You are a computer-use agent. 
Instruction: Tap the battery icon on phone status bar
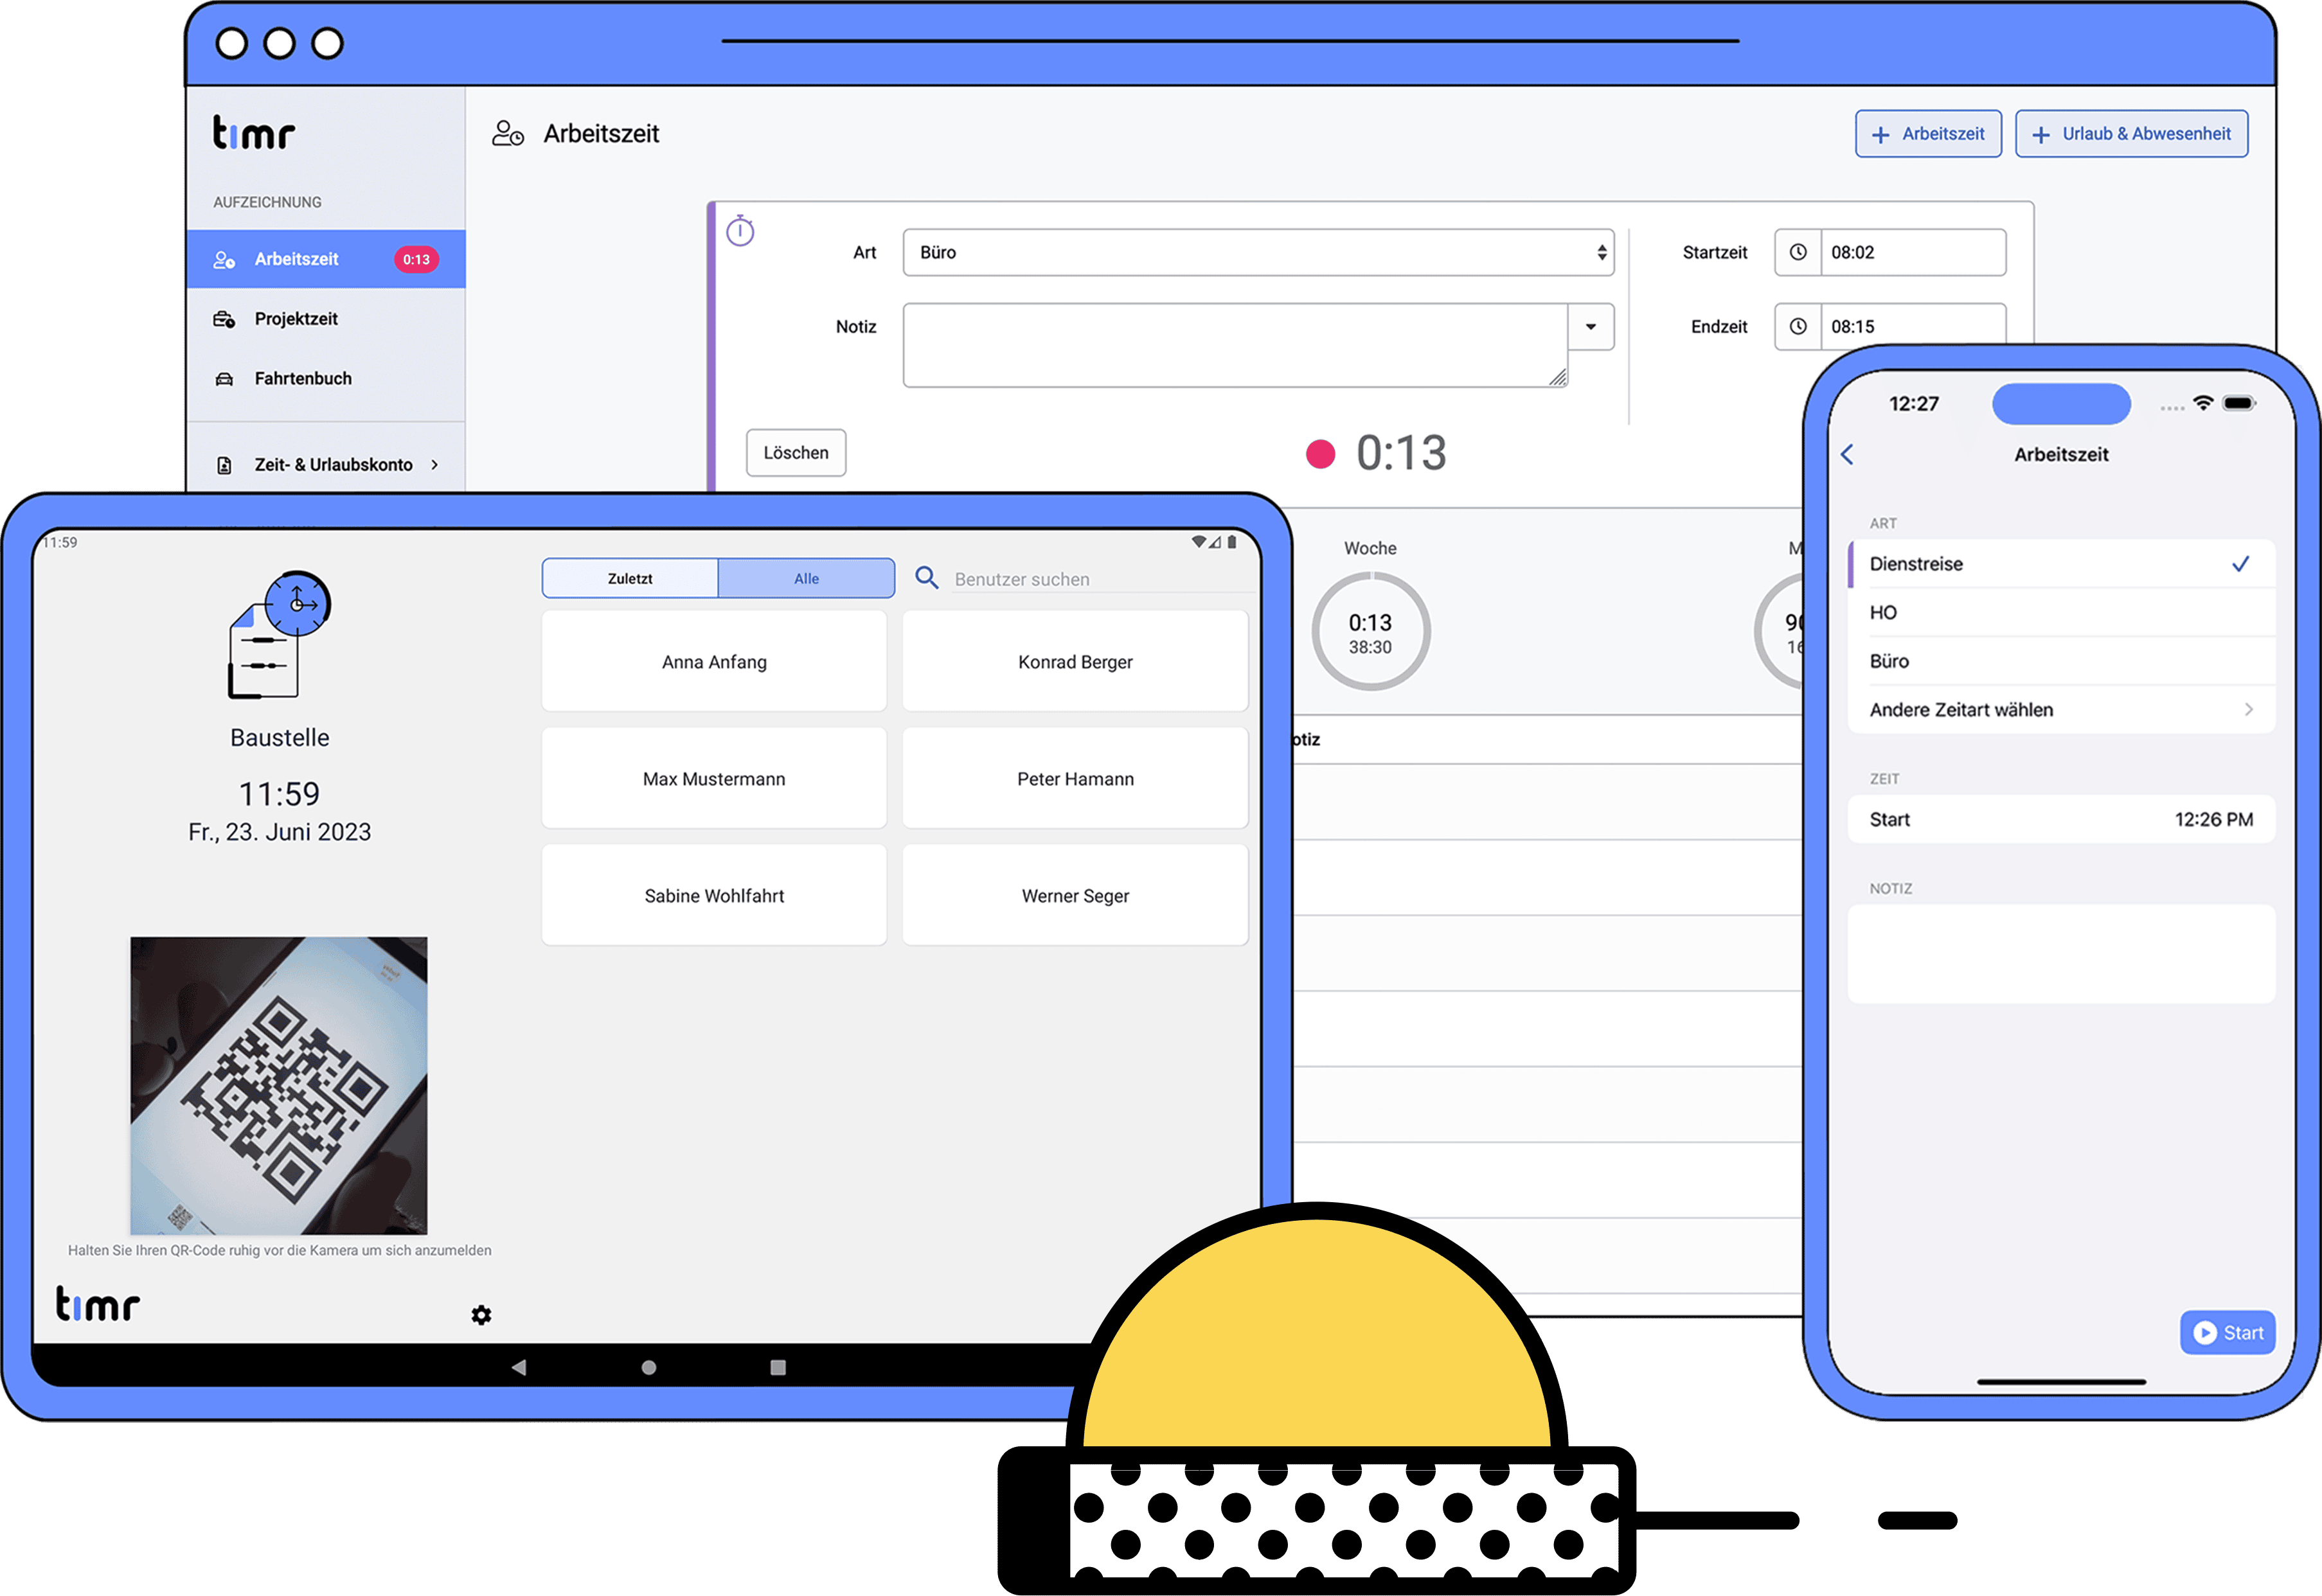[2239, 403]
